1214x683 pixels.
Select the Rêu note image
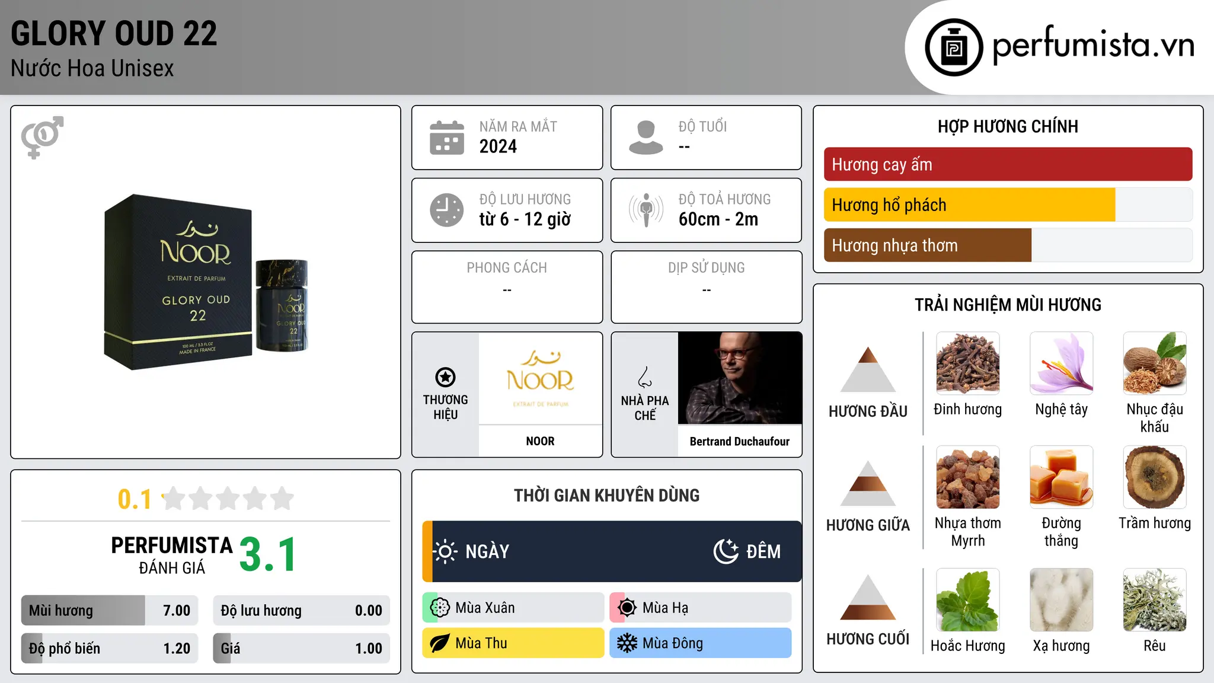[x=1155, y=600]
